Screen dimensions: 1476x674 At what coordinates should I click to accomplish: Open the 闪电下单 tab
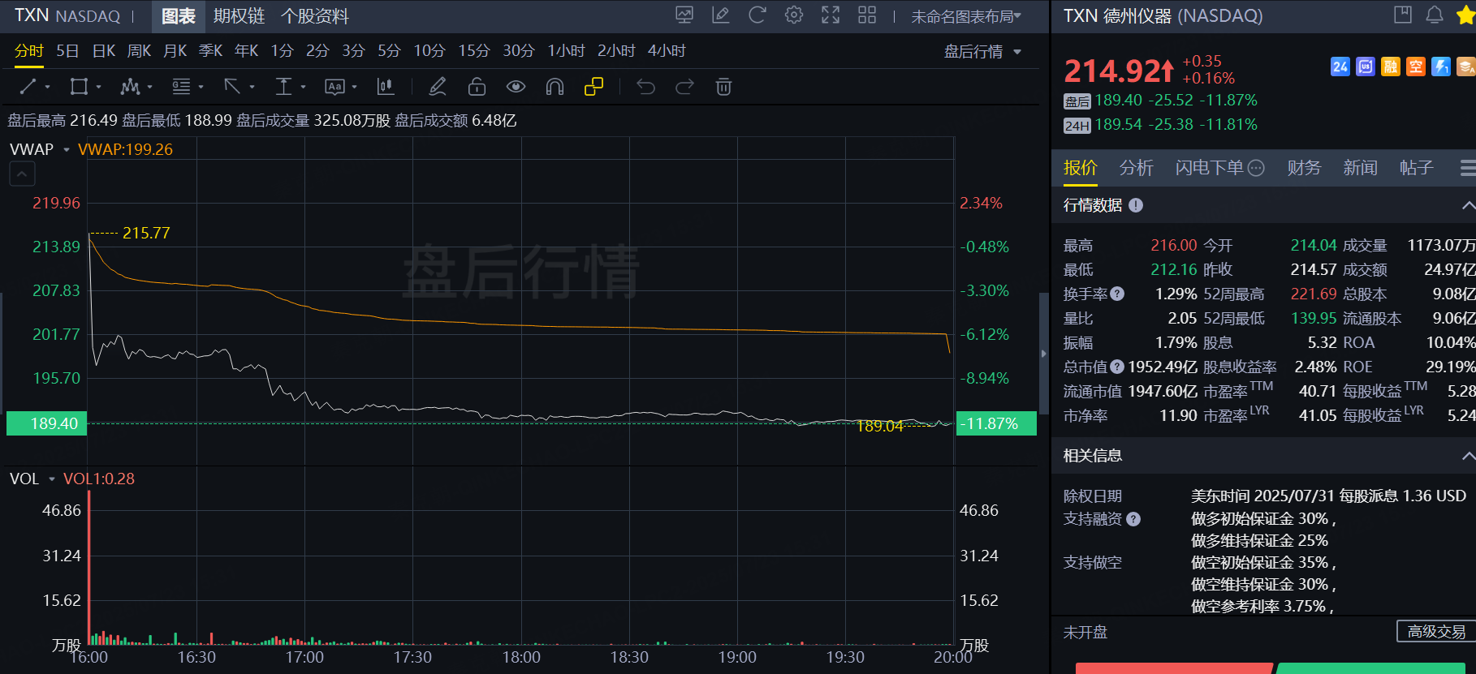coord(1219,168)
